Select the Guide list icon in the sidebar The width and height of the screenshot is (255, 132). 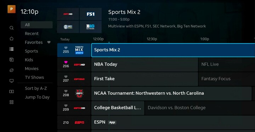tap(11, 49)
